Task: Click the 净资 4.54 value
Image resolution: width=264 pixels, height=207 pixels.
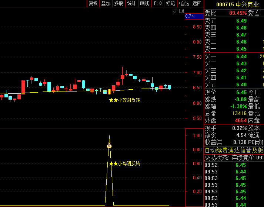Action: [x=241, y=135]
